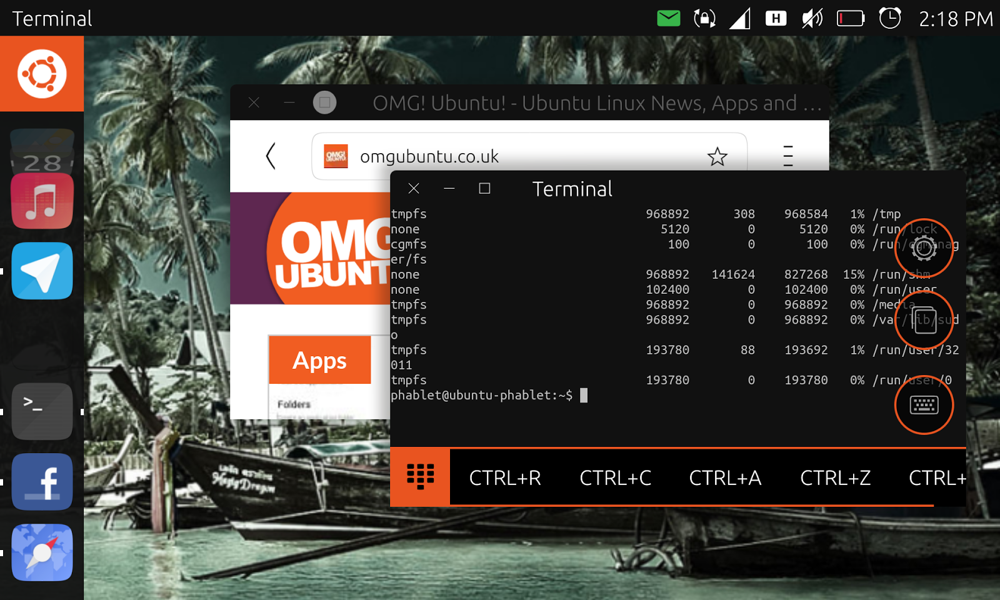Click the 141624 used value in output
This screenshot has width=1000, height=600.
pos(733,274)
